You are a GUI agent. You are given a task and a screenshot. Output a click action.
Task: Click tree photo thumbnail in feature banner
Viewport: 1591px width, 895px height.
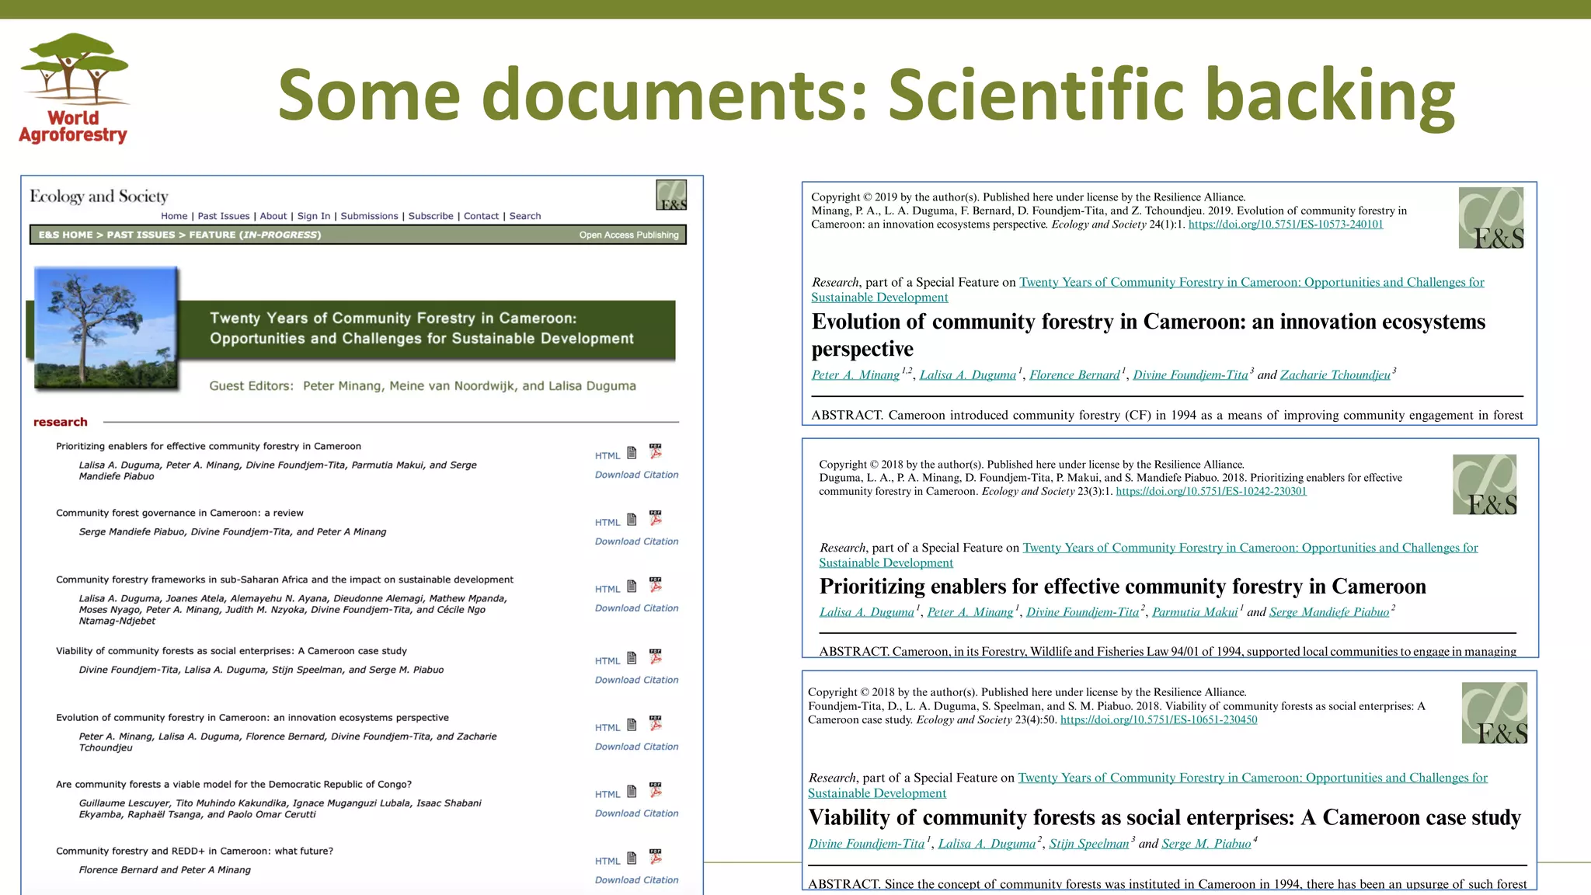(x=106, y=328)
